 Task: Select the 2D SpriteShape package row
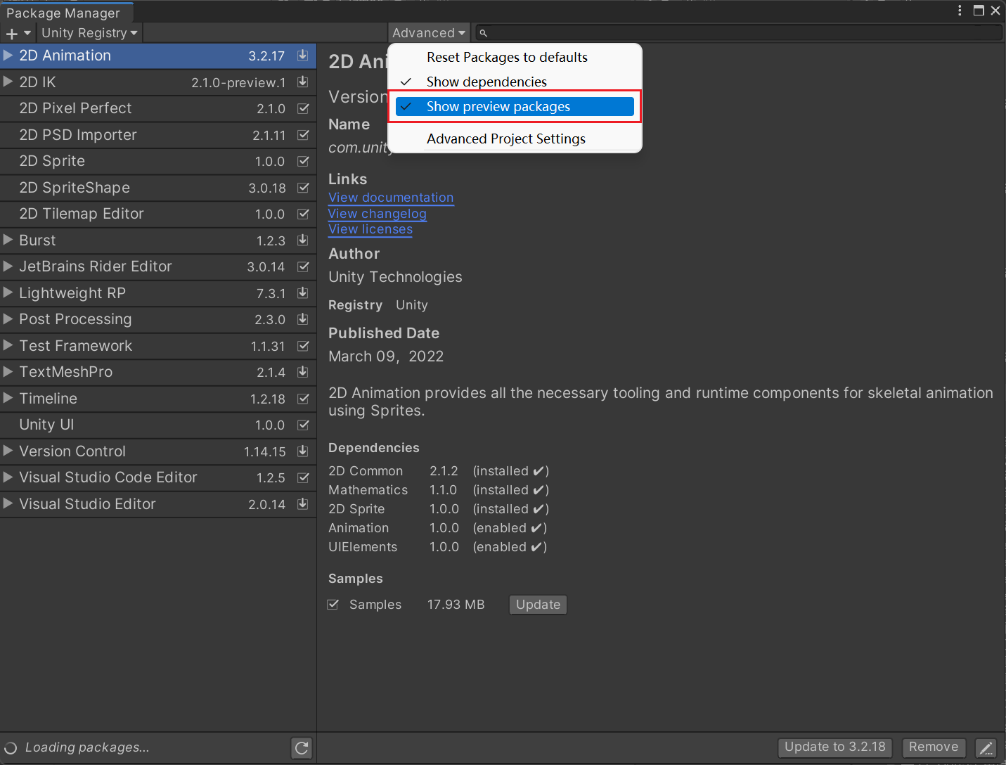click(x=157, y=188)
